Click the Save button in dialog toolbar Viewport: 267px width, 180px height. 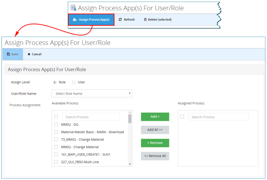(x=13, y=54)
